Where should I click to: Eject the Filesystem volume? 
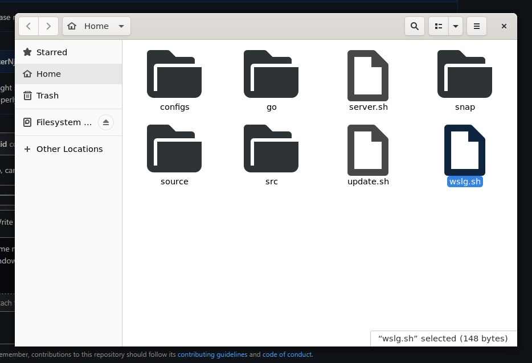tap(106, 122)
